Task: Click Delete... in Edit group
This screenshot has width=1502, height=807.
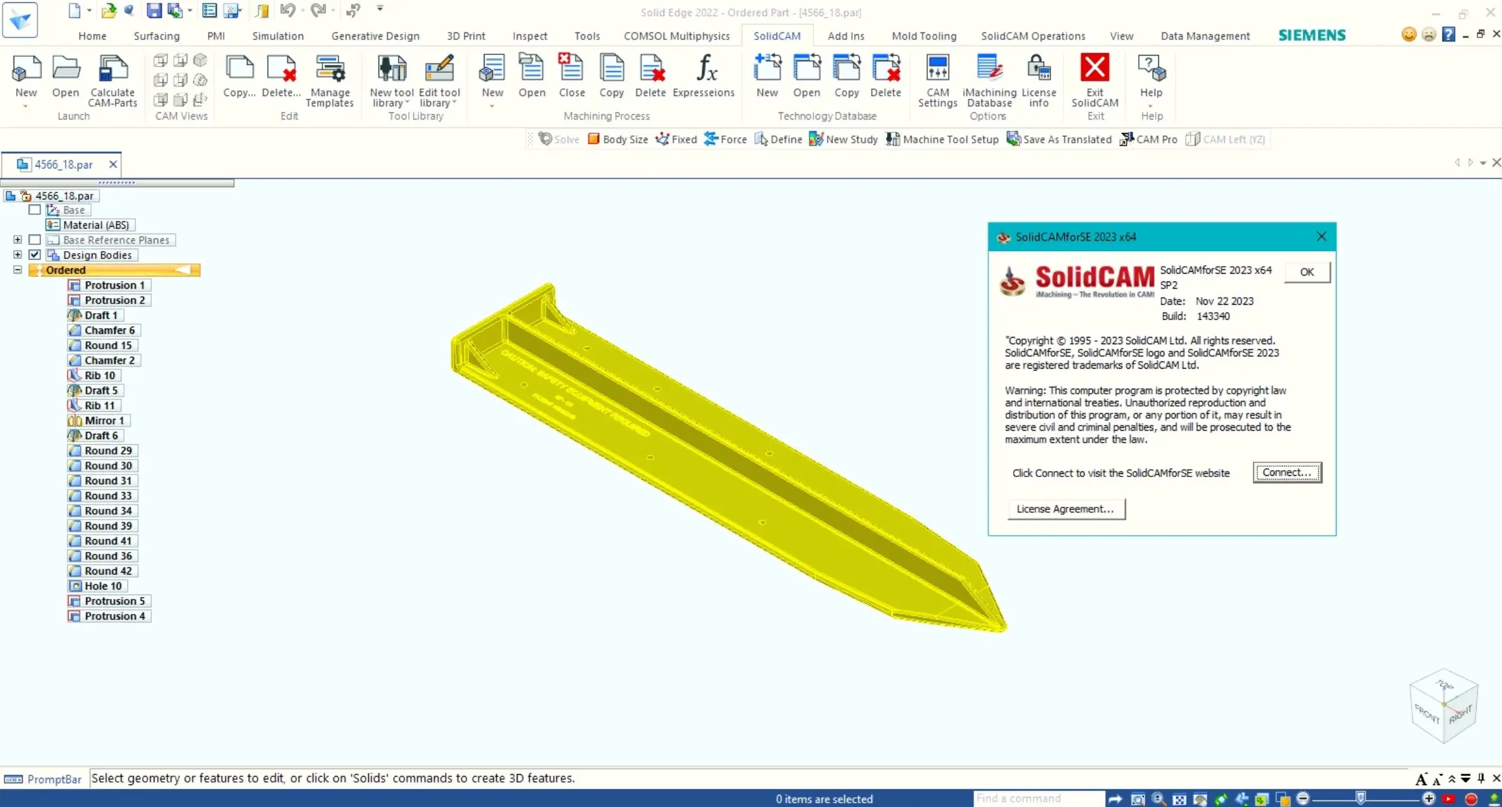Action: coord(281,76)
